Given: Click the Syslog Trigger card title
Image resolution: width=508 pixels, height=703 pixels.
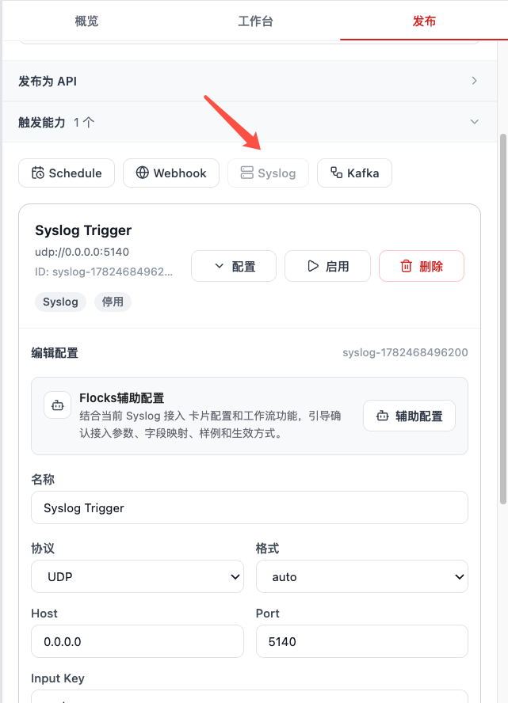Looking at the screenshot, I should [x=83, y=230].
